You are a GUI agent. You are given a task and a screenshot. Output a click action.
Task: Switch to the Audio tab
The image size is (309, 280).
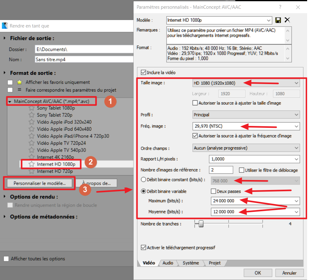point(168,263)
